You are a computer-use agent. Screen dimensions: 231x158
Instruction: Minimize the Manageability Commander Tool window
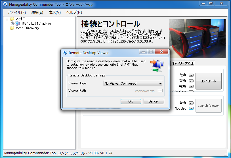coord(203,3)
